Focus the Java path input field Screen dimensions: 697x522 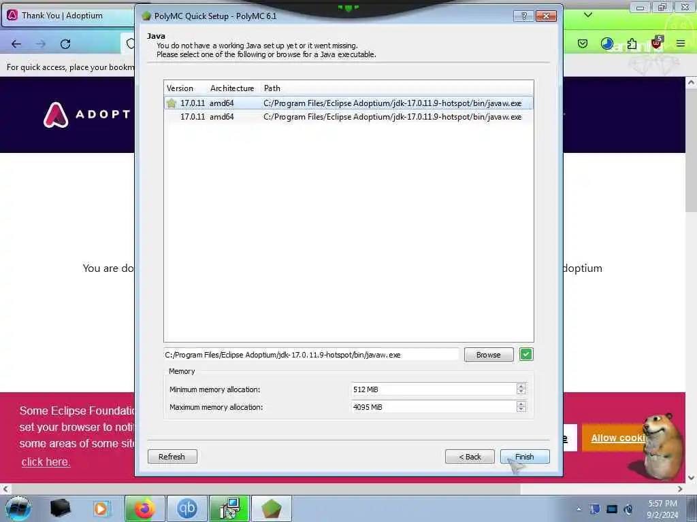(311, 355)
